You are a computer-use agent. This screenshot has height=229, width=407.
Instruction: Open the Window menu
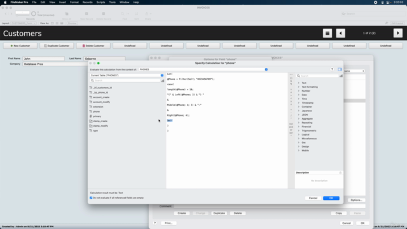(125, 3)
